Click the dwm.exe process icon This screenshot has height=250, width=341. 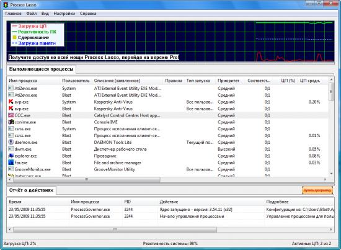click(11, 149)
